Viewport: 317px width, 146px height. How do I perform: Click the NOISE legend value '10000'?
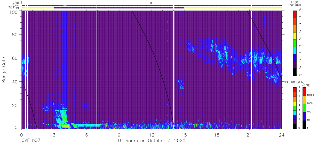pyautogui.click(x=311, y=95)
